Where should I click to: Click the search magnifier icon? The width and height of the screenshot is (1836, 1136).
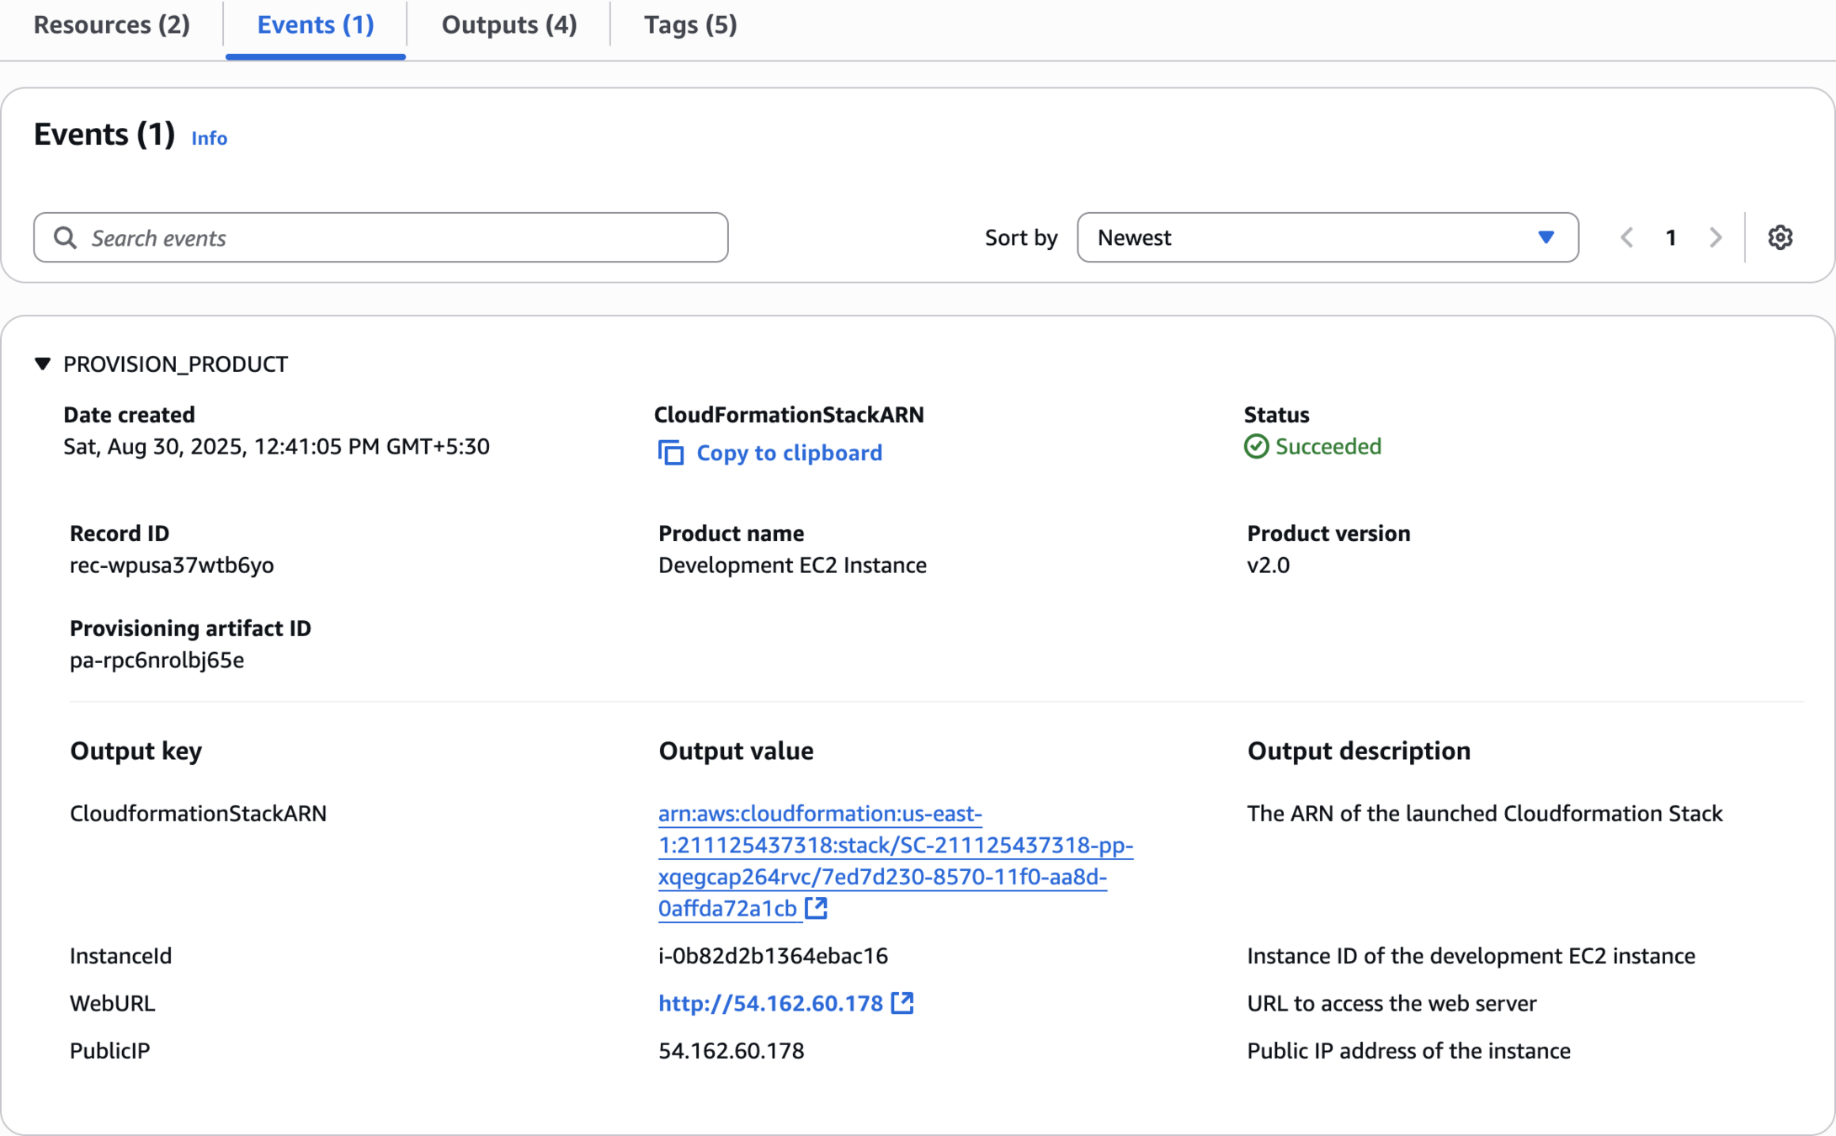pos(66,237)
